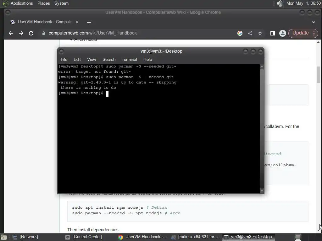
Task: Switch to vm3@vm3:~/Desktop taskbar entry
Action: (x=248, y=237)
